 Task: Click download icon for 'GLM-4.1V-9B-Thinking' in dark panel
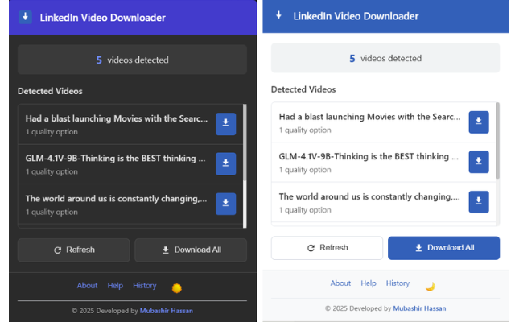click(x=225, y=163)
